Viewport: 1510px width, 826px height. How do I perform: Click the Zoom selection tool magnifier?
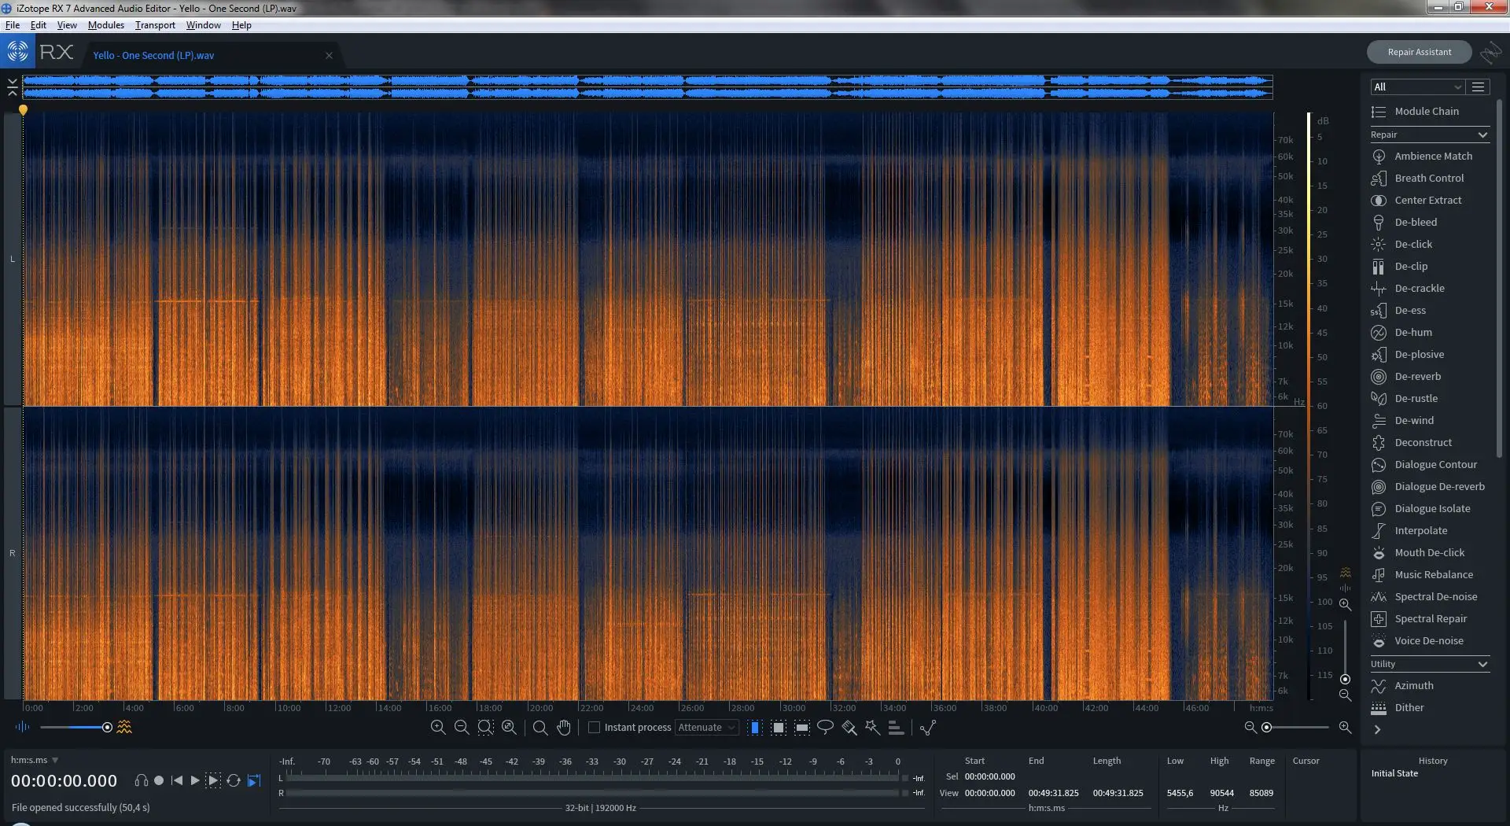540,728
